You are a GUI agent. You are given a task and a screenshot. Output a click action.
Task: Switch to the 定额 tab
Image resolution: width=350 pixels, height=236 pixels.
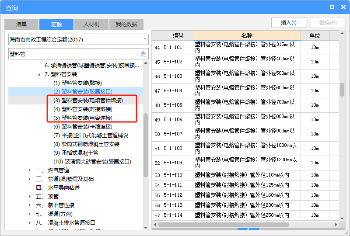[x=56, y=24]
